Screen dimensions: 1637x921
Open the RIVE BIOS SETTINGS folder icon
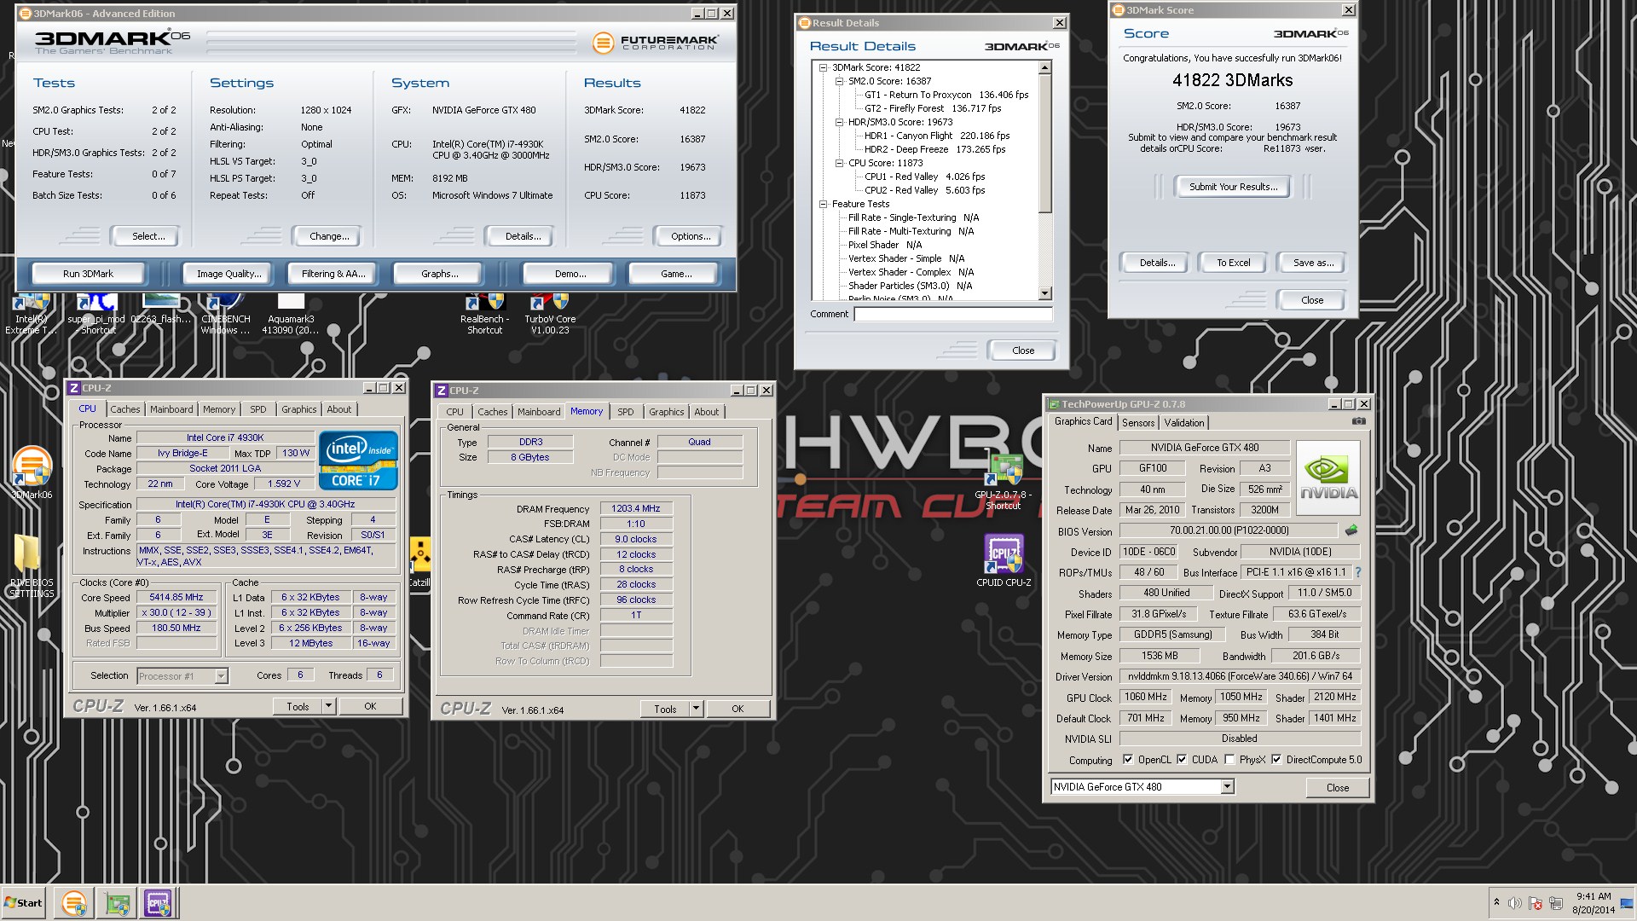[x=27, y=554]
